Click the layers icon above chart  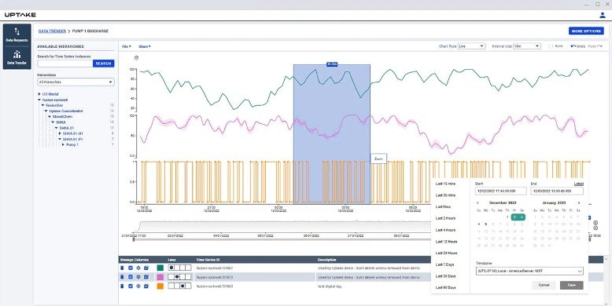[136, 57]
